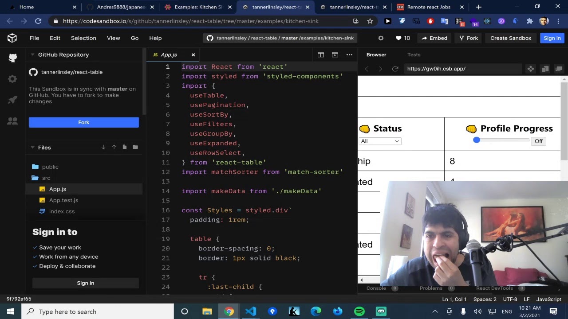Toggle the preview layout icon
Screen dimensions: 568x319
[335, 54]
